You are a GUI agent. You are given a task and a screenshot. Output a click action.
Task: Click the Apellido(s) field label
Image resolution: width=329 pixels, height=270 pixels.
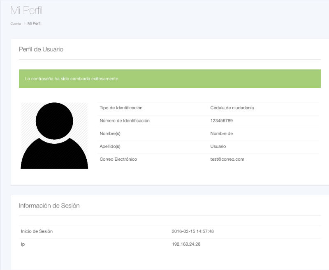coord(110,146)
